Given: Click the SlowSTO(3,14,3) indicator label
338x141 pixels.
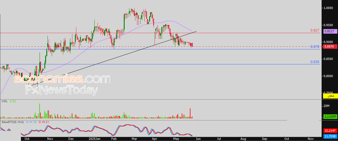Looking at the screenshot, I should tap(13, 122).
